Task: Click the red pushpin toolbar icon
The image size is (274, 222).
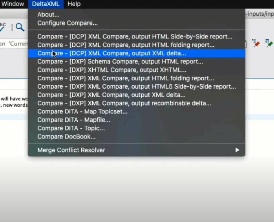Action: 256,43
